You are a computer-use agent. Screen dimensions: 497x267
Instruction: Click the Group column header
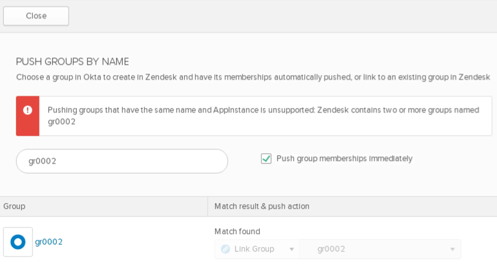[14, 206]
